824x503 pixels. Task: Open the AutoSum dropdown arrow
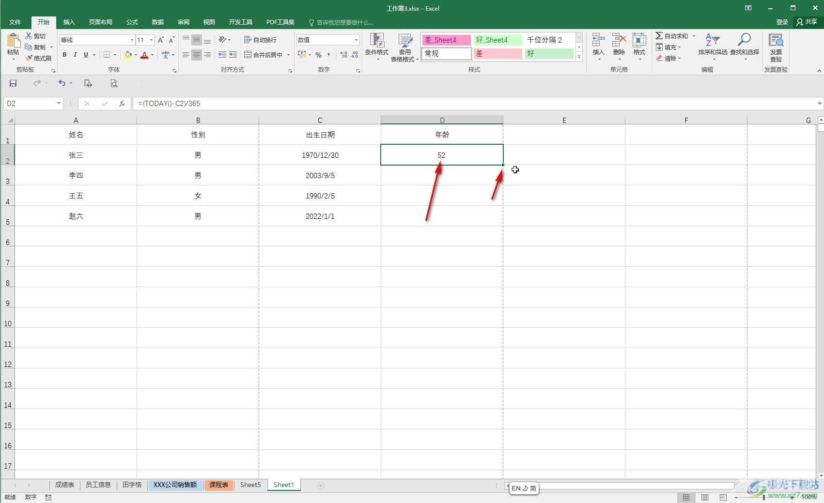coord(694,36)
